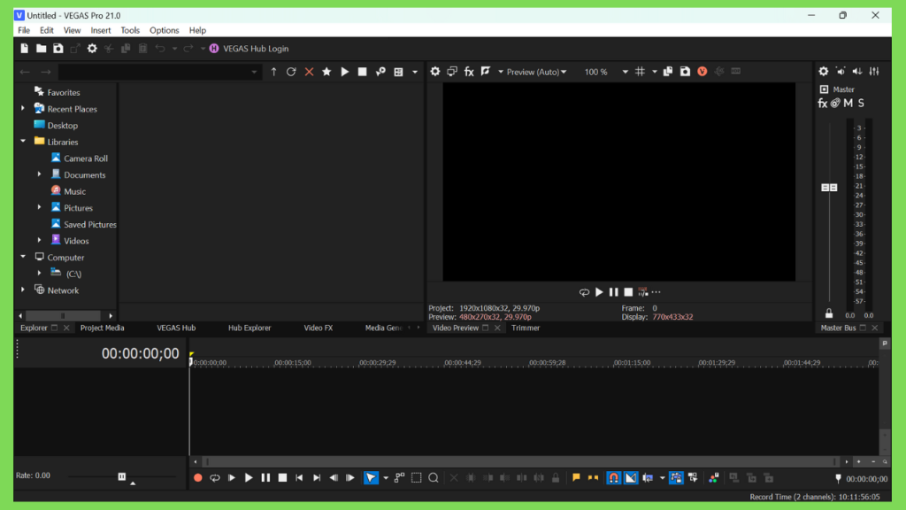Viewport: 906px width, 510px height.
Task: Toggle Split Screen View in preview
Action: pos(486,71)
